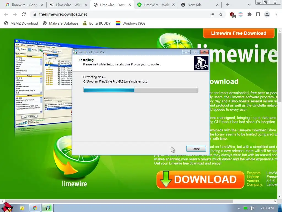Viewport: 282px width, 212px height.
Task: Open File Explorer from taskbar
Action: point(22,208)
